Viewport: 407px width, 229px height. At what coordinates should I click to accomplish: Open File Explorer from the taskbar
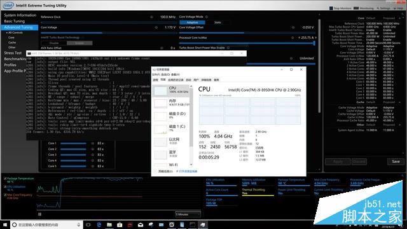[x=109, y=225]
